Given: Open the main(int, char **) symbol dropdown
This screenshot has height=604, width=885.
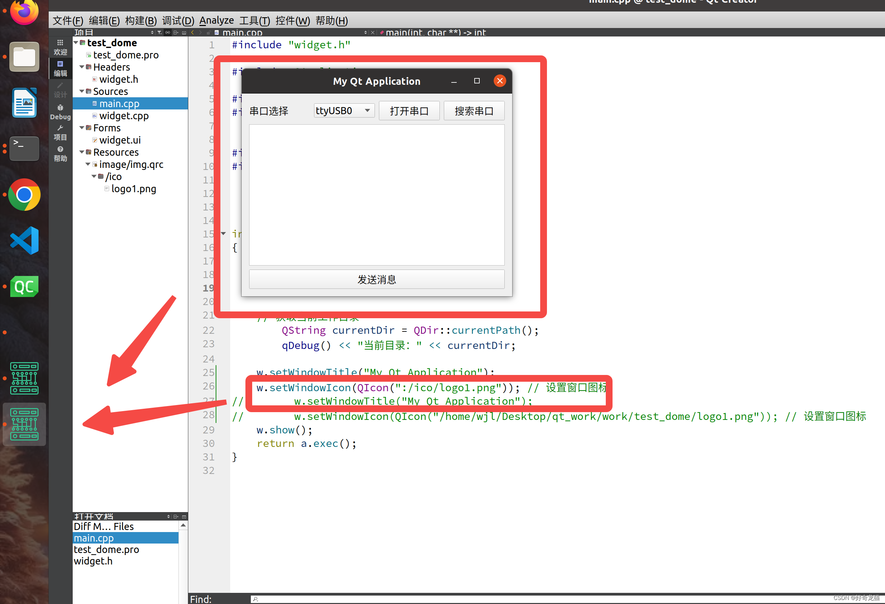Looking at the screenshot, I should click(436, 33).
